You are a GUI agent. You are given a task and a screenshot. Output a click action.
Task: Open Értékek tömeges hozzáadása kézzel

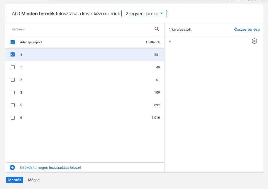click(x=50, y=168)
